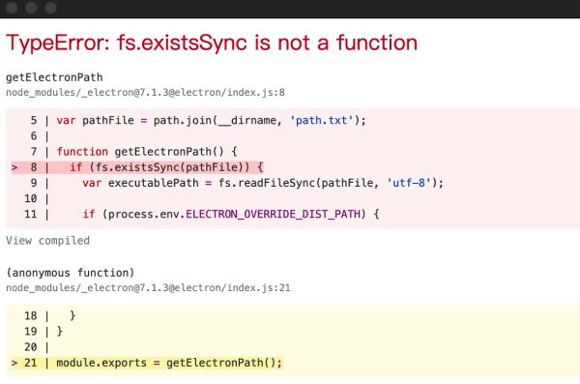Screen dimensions: 580x384
Task: Click the middle gray minimize window dot
Action: coord(31,8)
